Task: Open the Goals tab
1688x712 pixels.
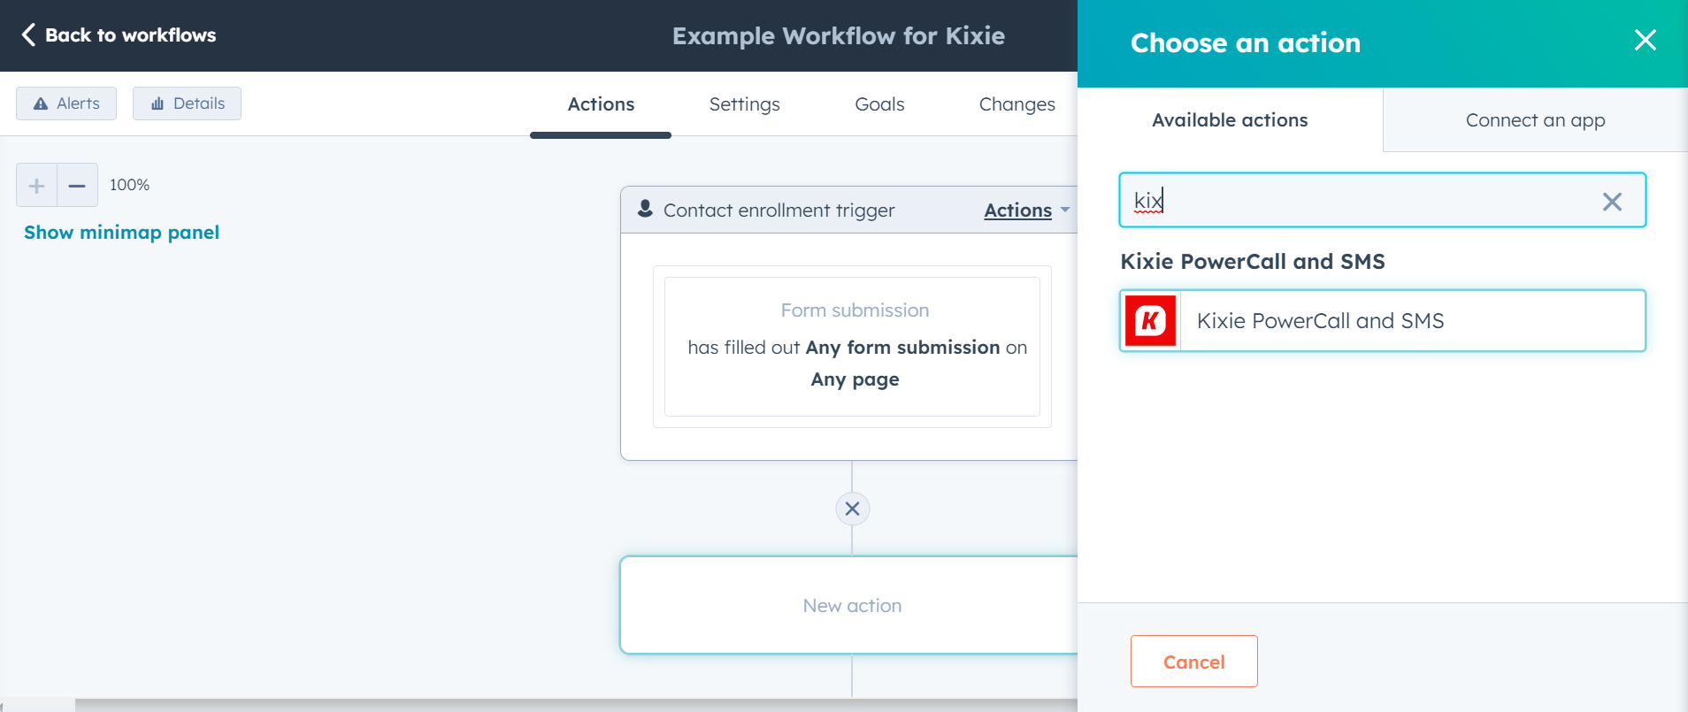Action: (879, 104)
